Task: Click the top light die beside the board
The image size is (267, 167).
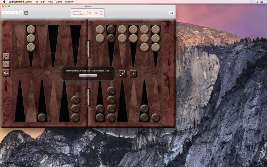Action: coord(6,56)
